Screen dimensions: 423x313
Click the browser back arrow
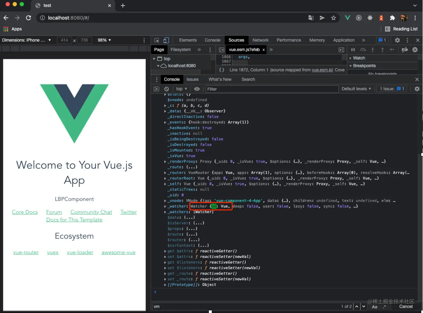[6, 18]
